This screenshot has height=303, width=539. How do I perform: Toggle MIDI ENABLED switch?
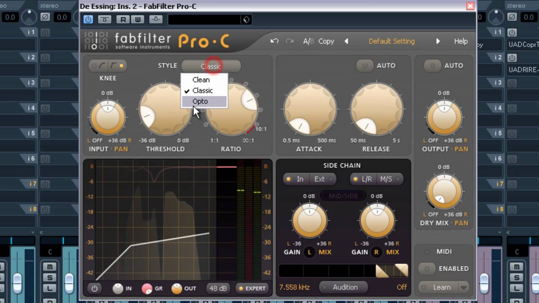coord(427,268)
